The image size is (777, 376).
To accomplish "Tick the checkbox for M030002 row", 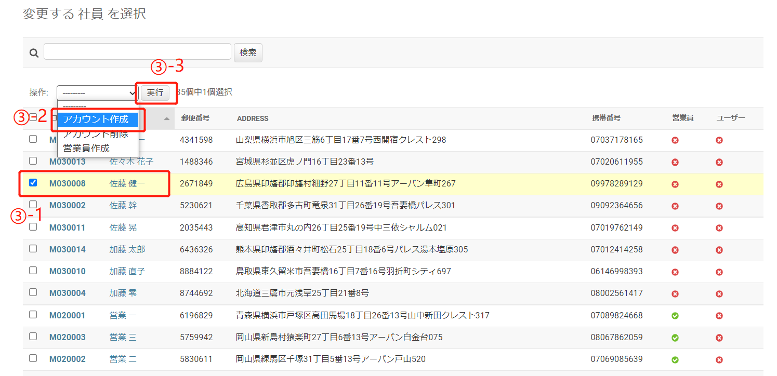I will click(x=33, y=205).
